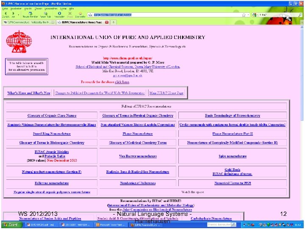This screenshot has height=229, width=305.
Task: Follow the 'click here' database search link
Action: 122,82
